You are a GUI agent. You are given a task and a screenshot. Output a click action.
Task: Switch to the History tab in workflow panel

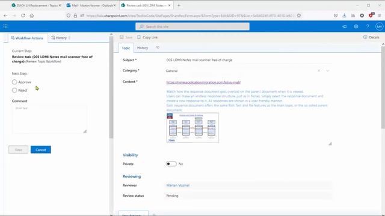point(61,38)
